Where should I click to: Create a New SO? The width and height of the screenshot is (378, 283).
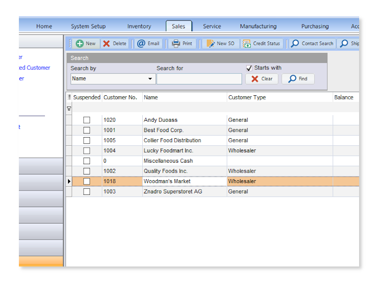tap(220, 43)
